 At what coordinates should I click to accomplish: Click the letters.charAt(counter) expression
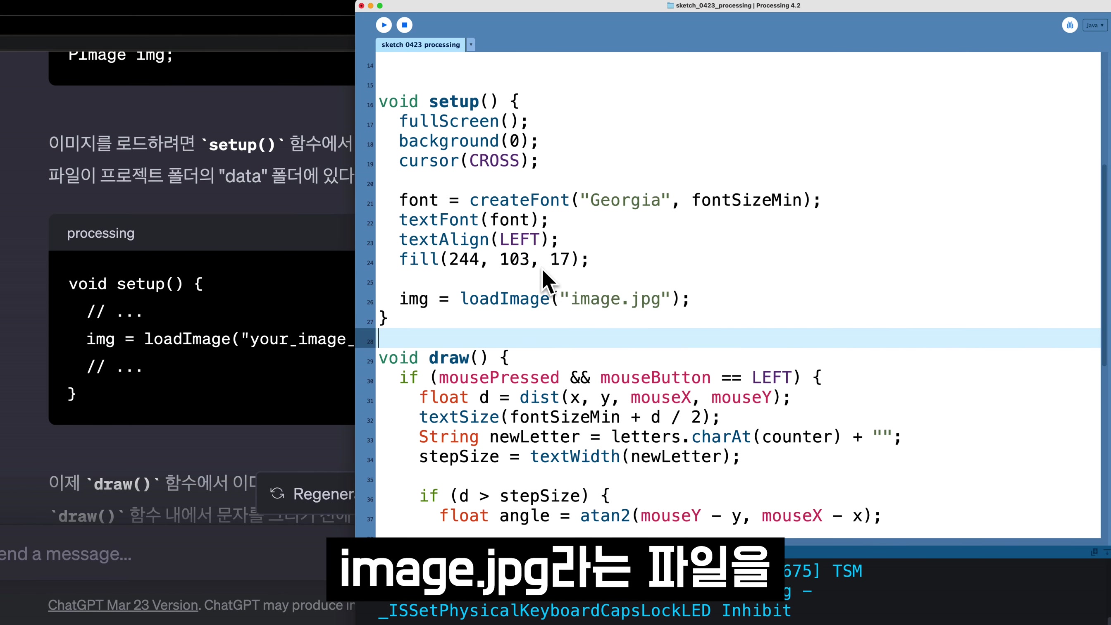point(726,437)
